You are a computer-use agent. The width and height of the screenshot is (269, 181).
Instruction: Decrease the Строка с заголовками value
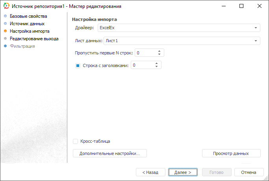[x=157, y=67]
